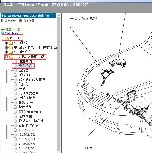Image resolution: width=152 pixels, height=153 pixels.
Task: Click the 菜单展开 expand-menu icon
Action: (2, 20)
